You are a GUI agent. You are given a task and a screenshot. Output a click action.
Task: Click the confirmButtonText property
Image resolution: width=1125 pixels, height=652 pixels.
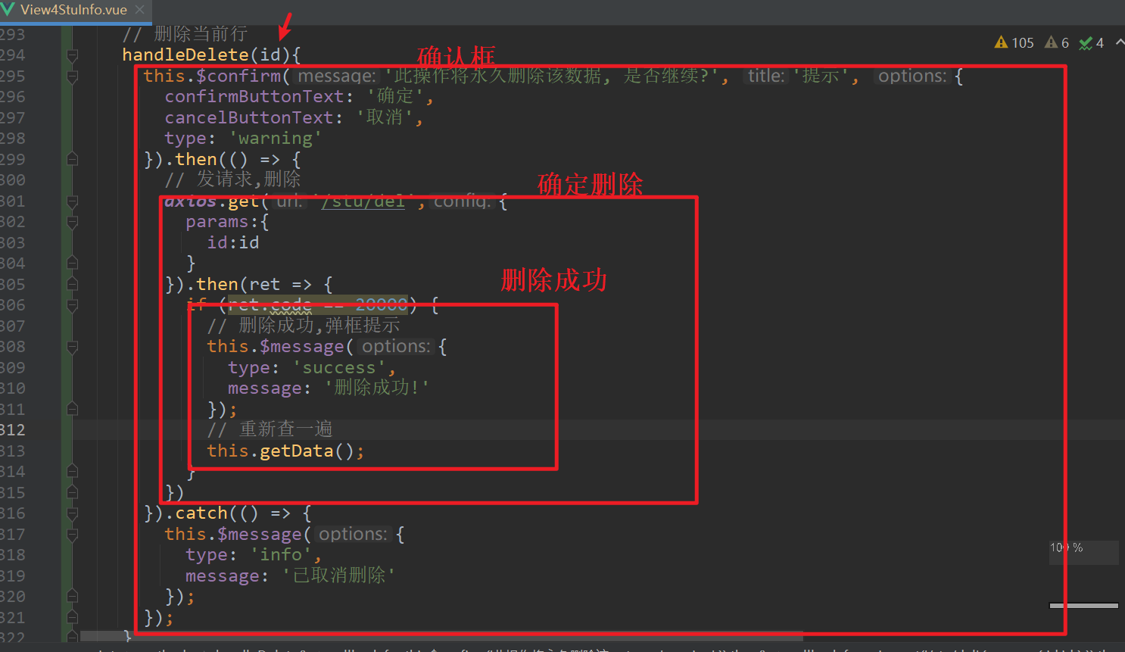pyautogui.click(x=254, y=97)
